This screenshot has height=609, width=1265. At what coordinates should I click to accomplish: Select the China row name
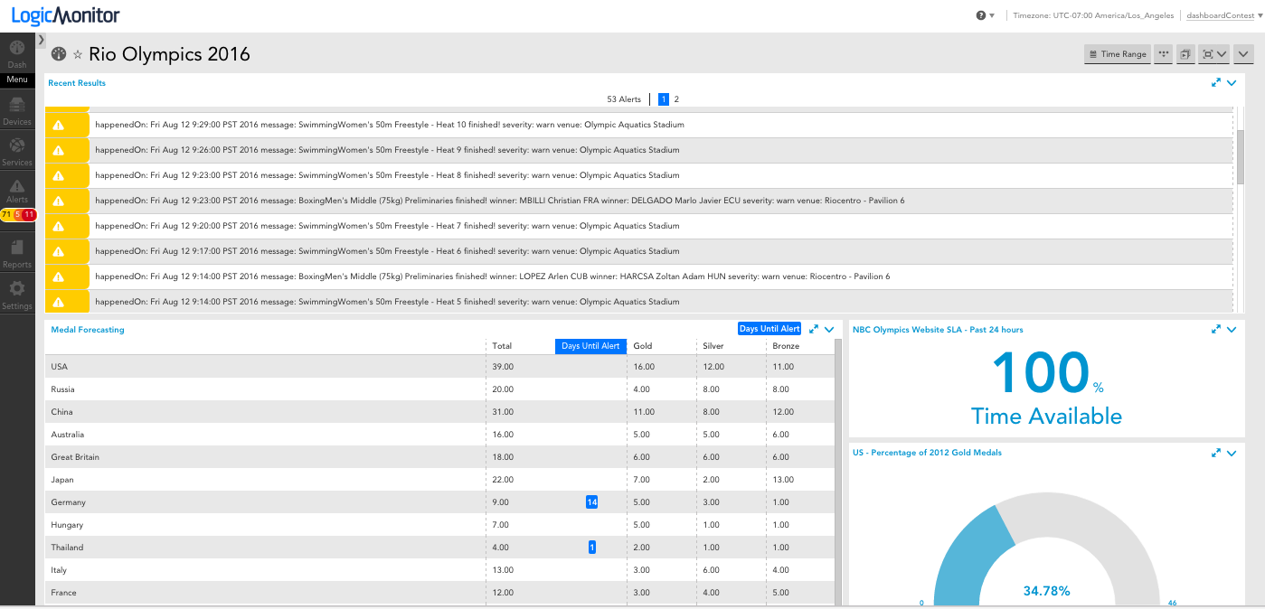coord(62,412)
